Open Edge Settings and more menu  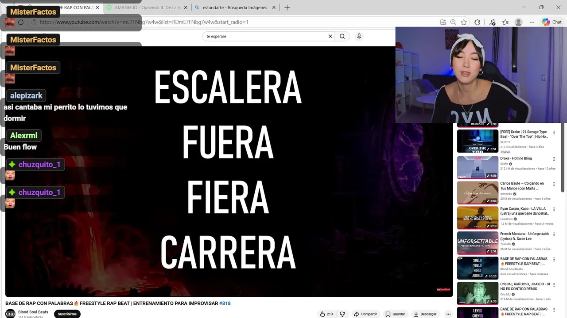[x=532, y=22]
